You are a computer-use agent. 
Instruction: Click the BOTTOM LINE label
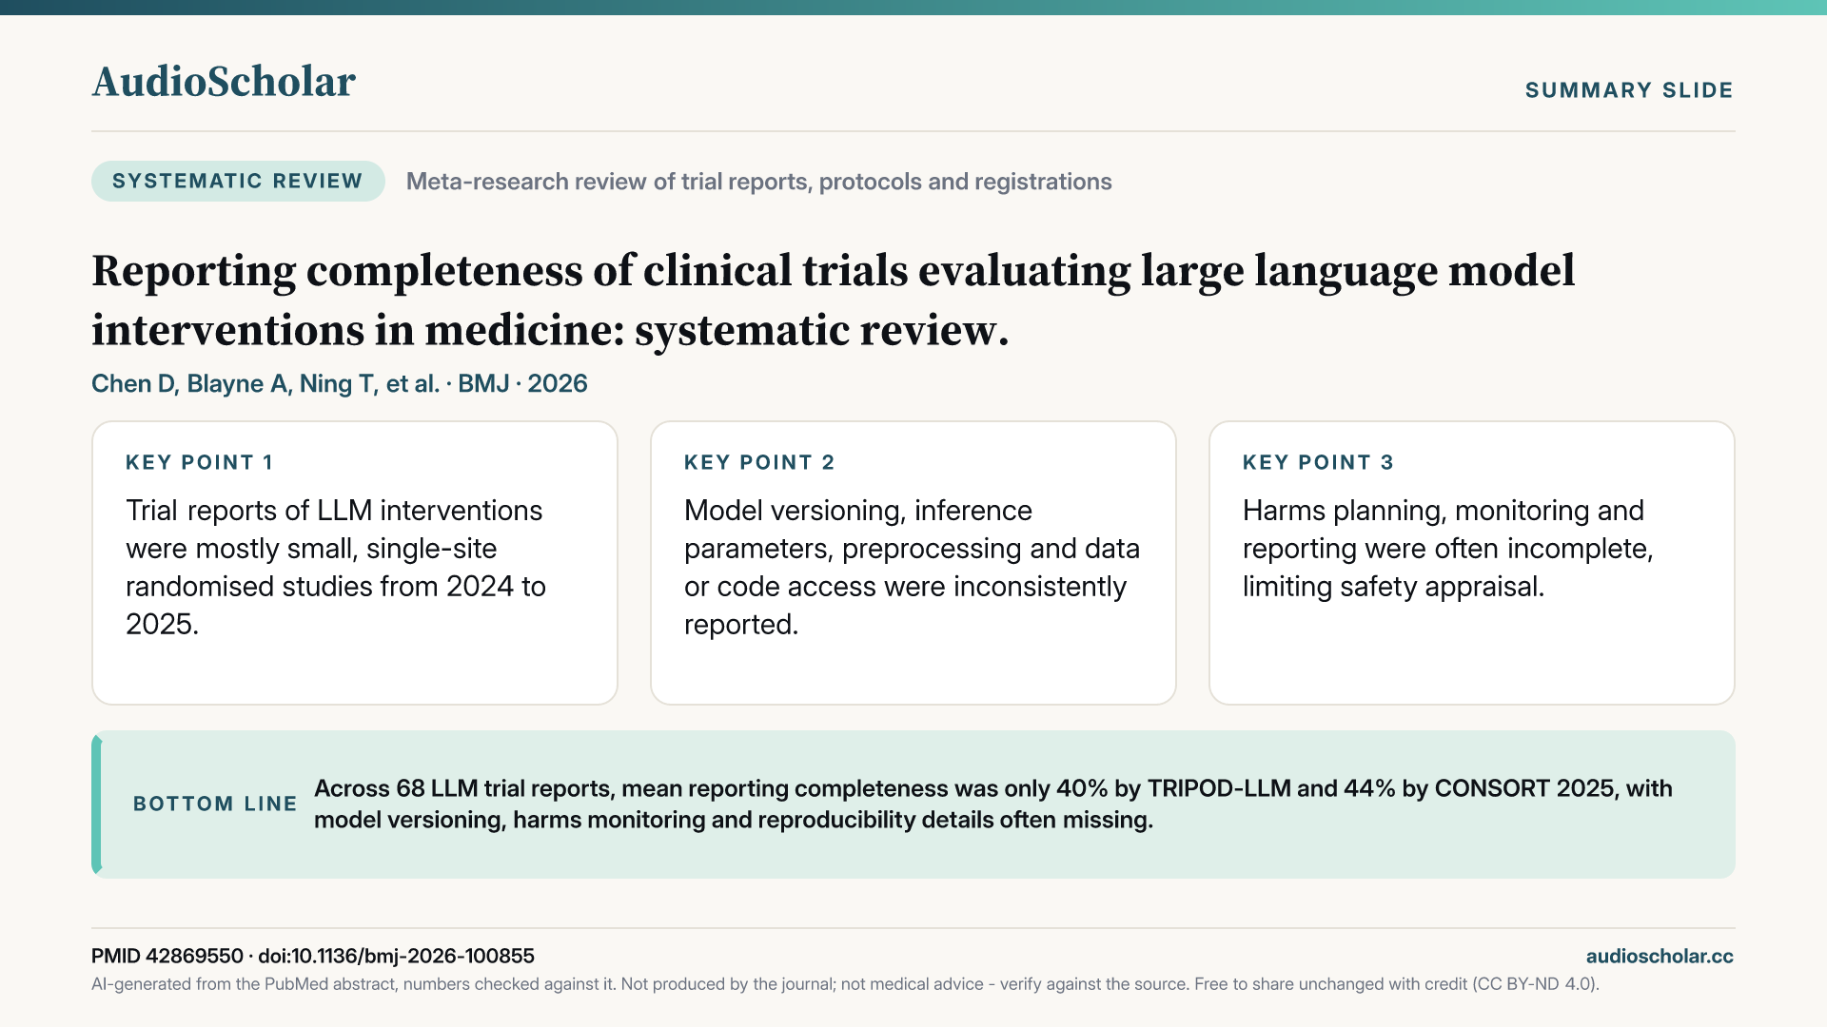[x=215, y=804]
